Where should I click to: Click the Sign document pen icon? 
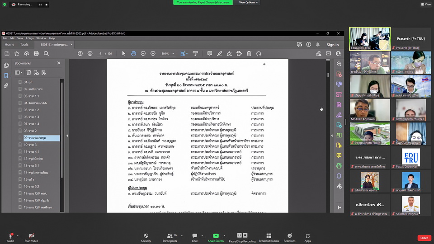(x=229, y=54)
